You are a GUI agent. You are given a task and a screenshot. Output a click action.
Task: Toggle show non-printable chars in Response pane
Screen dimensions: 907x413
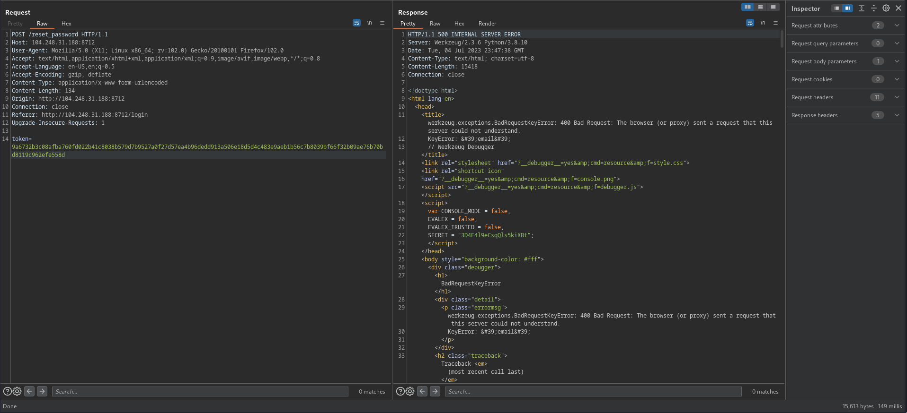[x=763, y=23]
